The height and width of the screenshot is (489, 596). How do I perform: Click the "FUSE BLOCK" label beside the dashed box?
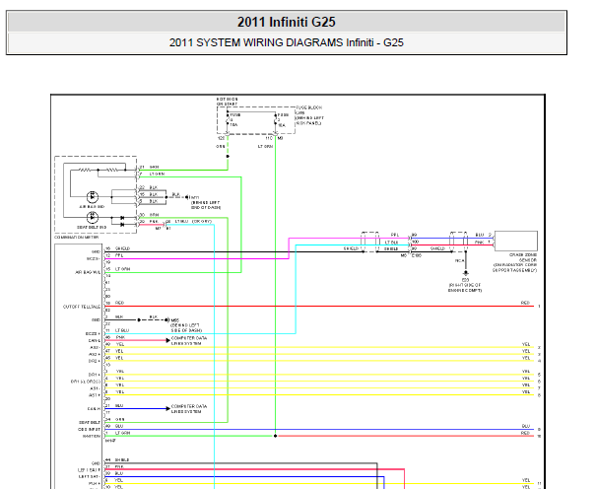(309, 107)
